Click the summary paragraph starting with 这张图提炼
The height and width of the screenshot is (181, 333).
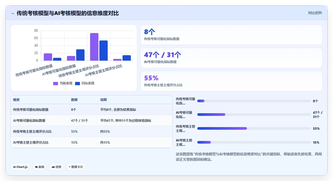click(x=249, y=157)
